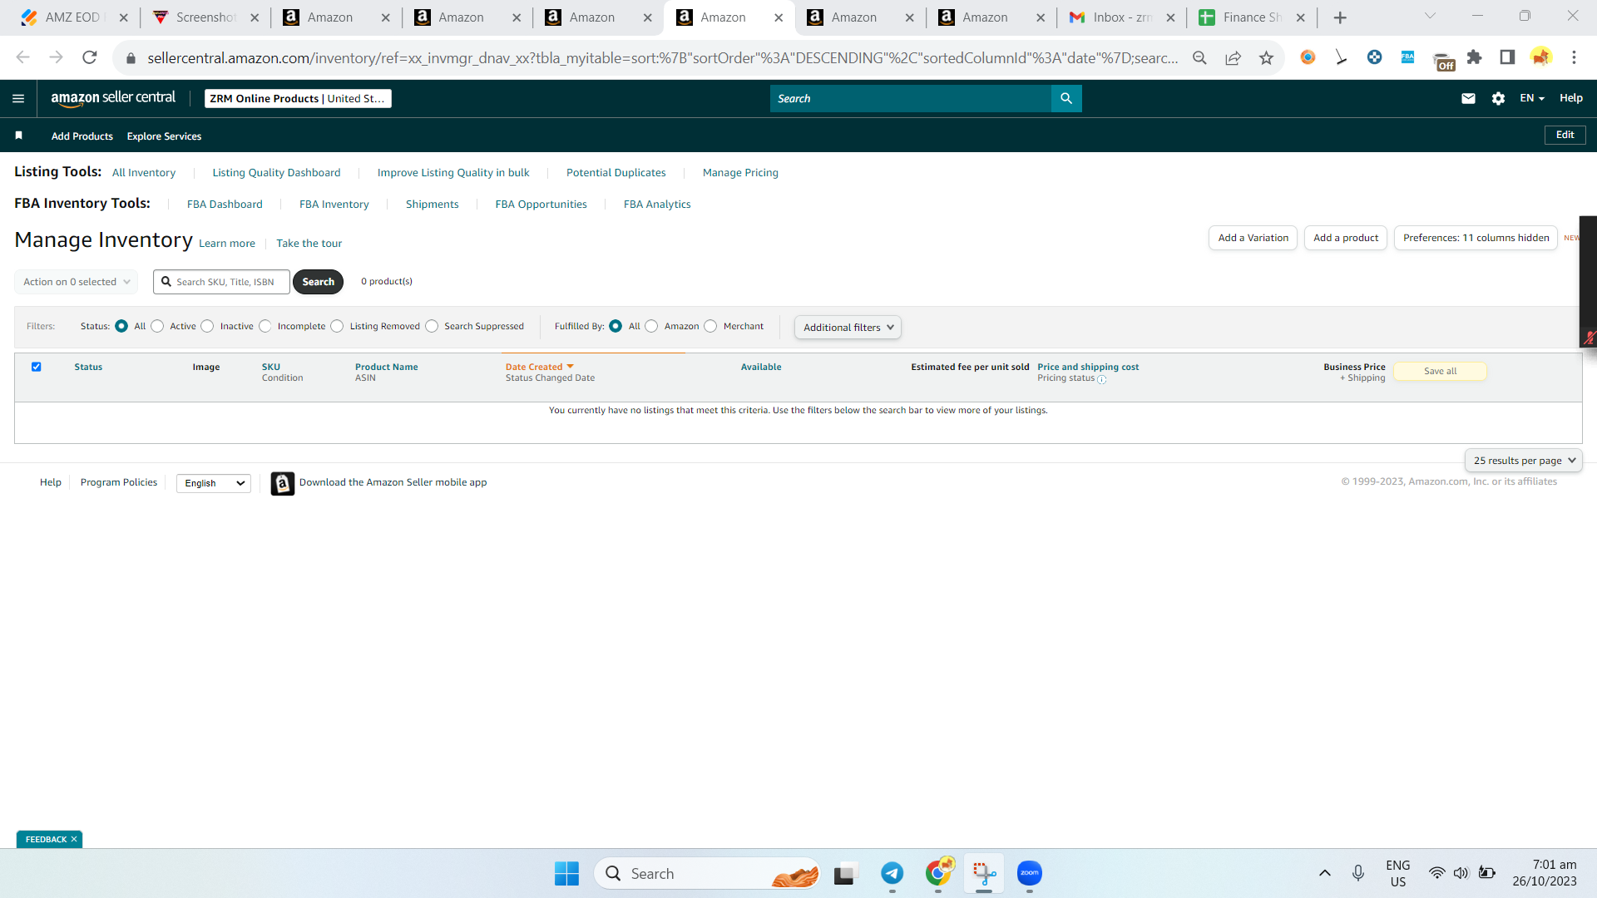Open the browser tab search chevron
This screenshot has width=1597, height=898.
[1430, 17]
